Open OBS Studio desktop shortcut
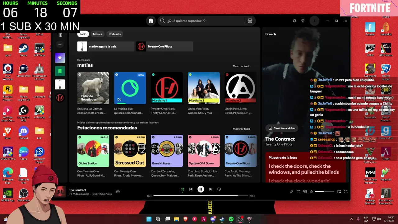The width and height of the screenshot is (398, 224). 24,195
